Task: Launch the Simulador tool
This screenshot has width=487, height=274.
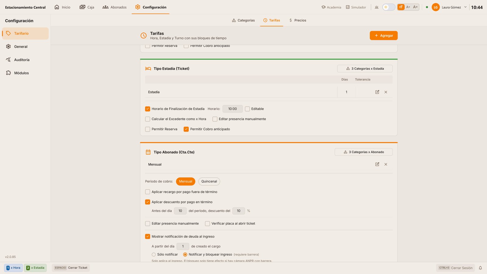Action: coord(356,7)
